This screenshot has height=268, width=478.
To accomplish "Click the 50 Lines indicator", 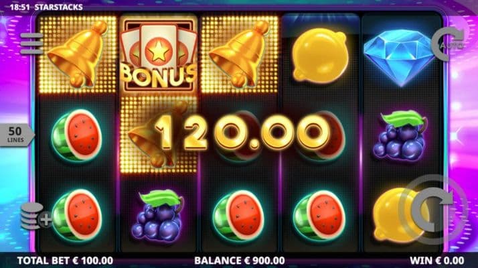I will (x=16, y=135).
